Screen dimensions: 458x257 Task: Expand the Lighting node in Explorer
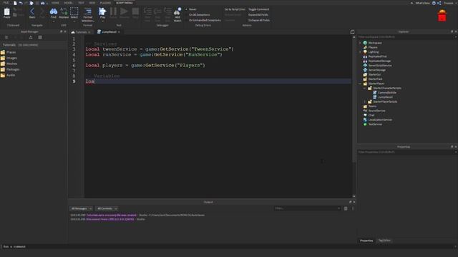pyautogui.click(x=360, y=52)
